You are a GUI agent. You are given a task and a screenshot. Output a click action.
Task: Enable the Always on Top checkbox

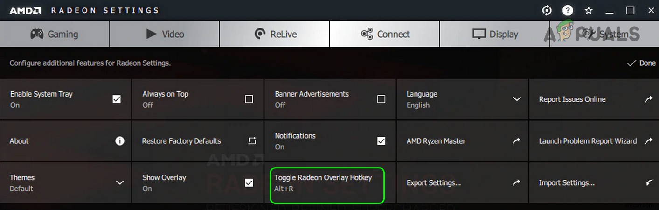(x=249, y=99)
